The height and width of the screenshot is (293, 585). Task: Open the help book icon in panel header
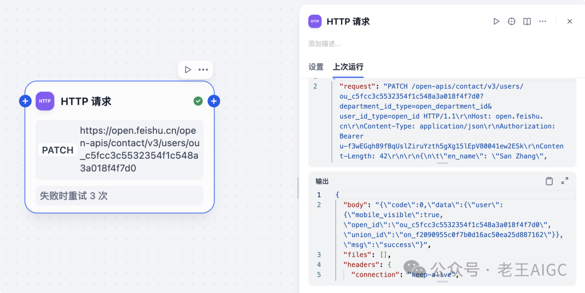[527, 22]
